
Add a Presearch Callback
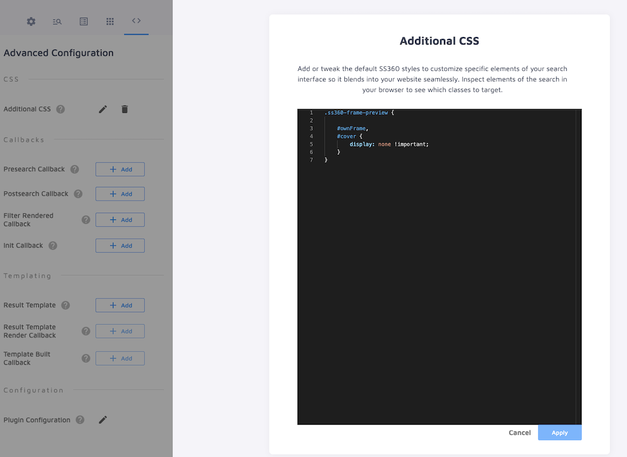tap(120, 169)
